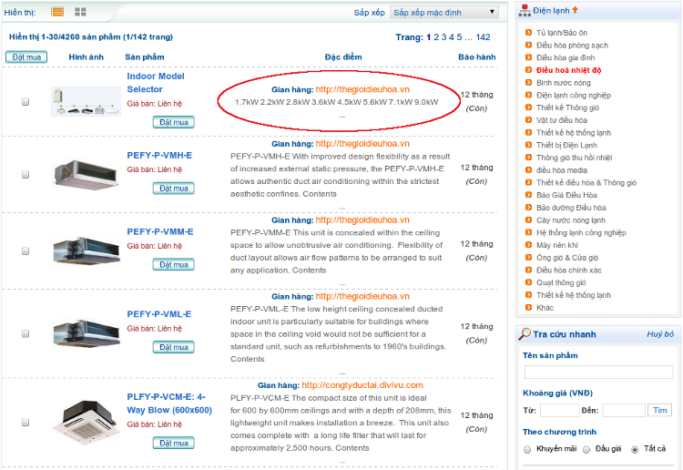Click the orange up arrow beside Điện lạnh
Viewport: 683px width, 470px height.
575,10
